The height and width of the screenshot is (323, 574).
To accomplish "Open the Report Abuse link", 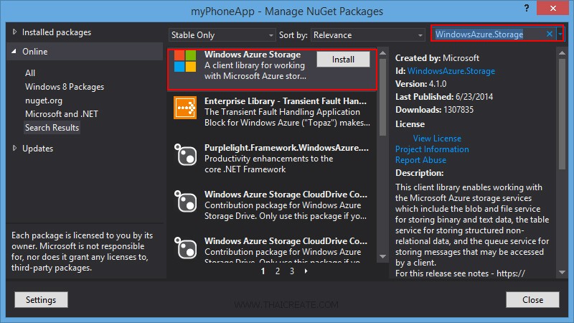I will pos(420,160).
